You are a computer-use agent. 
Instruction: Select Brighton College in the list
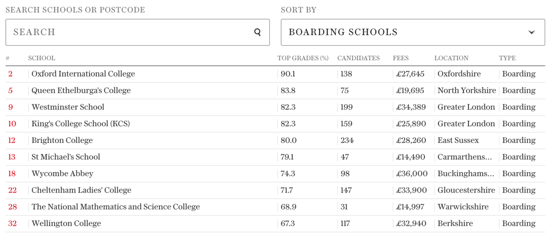pos(62,140)
